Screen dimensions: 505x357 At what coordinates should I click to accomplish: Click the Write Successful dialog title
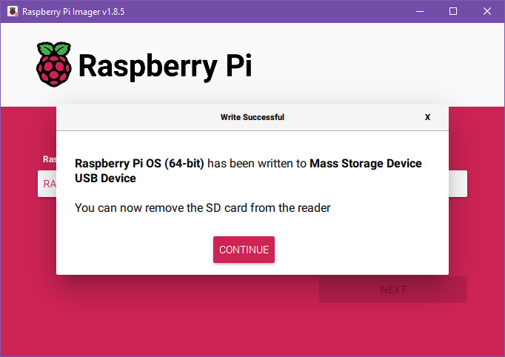click(x=252, y=117)
